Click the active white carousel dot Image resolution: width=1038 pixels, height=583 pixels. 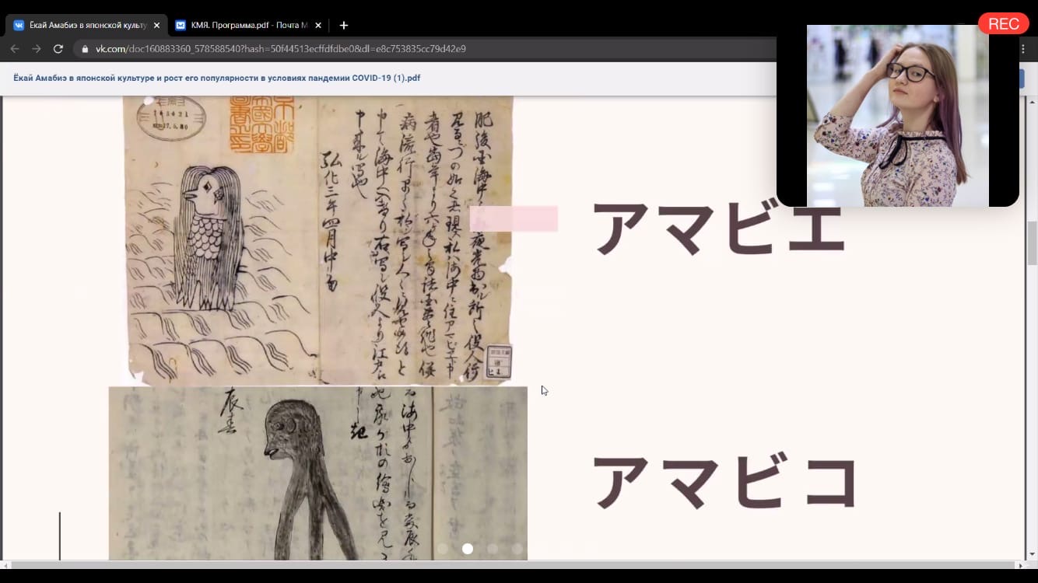tap(468, 549)
